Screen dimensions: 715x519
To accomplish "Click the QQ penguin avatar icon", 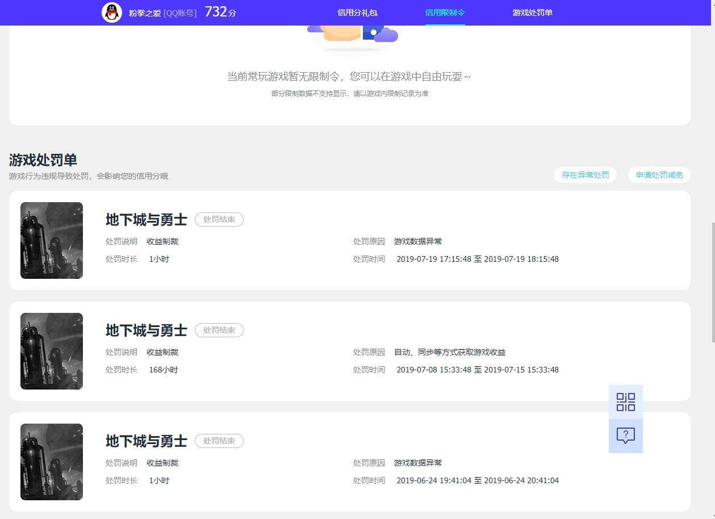I will [112, 12].
